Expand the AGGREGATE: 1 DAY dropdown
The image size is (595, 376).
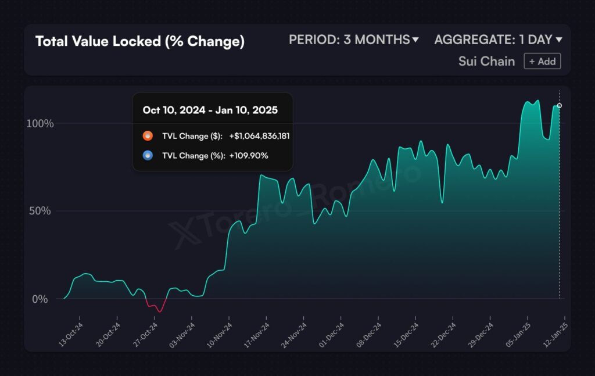pyautogui.click(x=498, y=40)
